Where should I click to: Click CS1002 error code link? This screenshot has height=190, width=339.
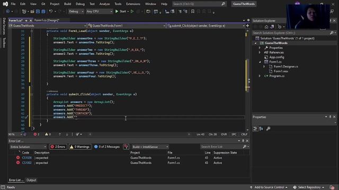pyautogui.click(x=26, y=163)
